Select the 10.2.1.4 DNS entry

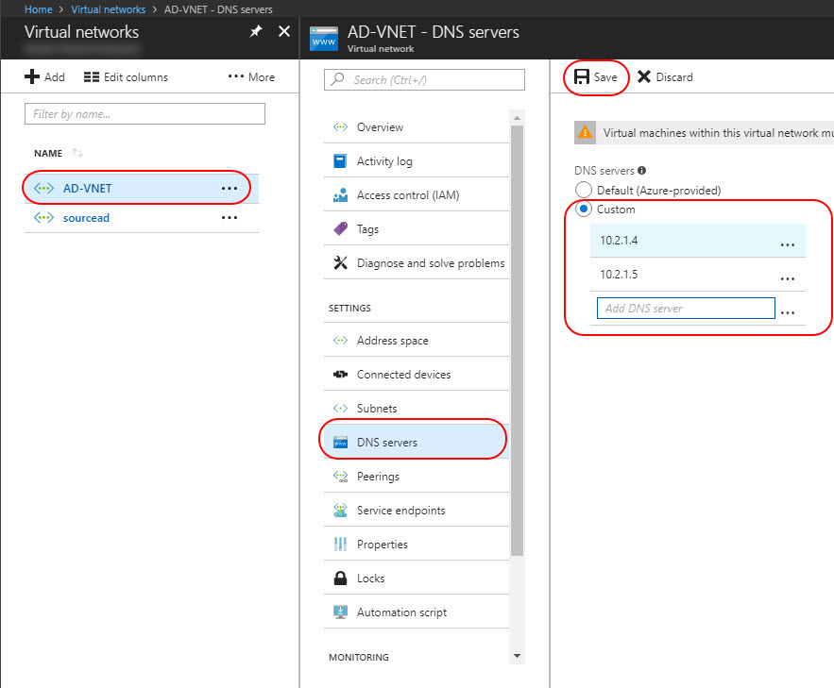point(698,241)
